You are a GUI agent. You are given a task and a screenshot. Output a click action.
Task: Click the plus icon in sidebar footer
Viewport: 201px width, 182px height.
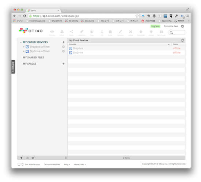click(21, 158)
